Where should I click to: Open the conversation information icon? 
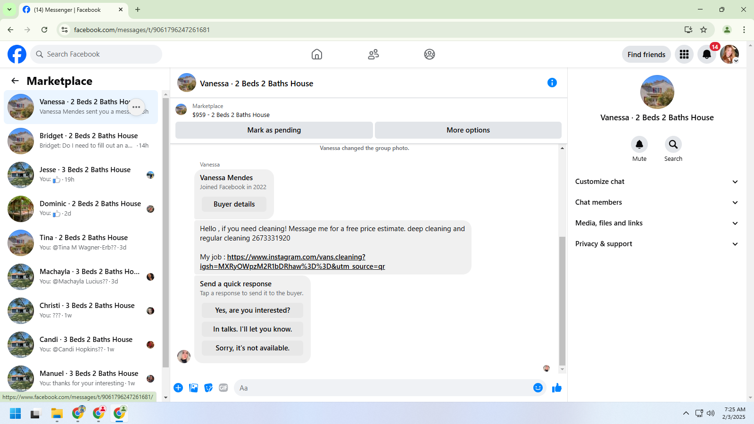(x=552, y=83)
